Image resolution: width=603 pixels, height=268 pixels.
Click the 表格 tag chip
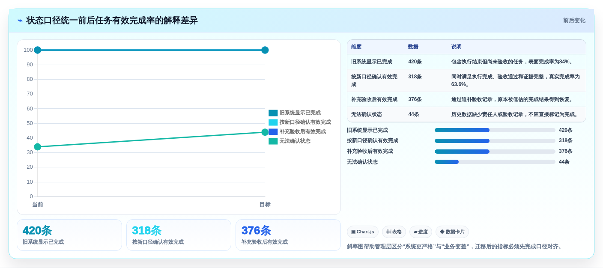394,232
